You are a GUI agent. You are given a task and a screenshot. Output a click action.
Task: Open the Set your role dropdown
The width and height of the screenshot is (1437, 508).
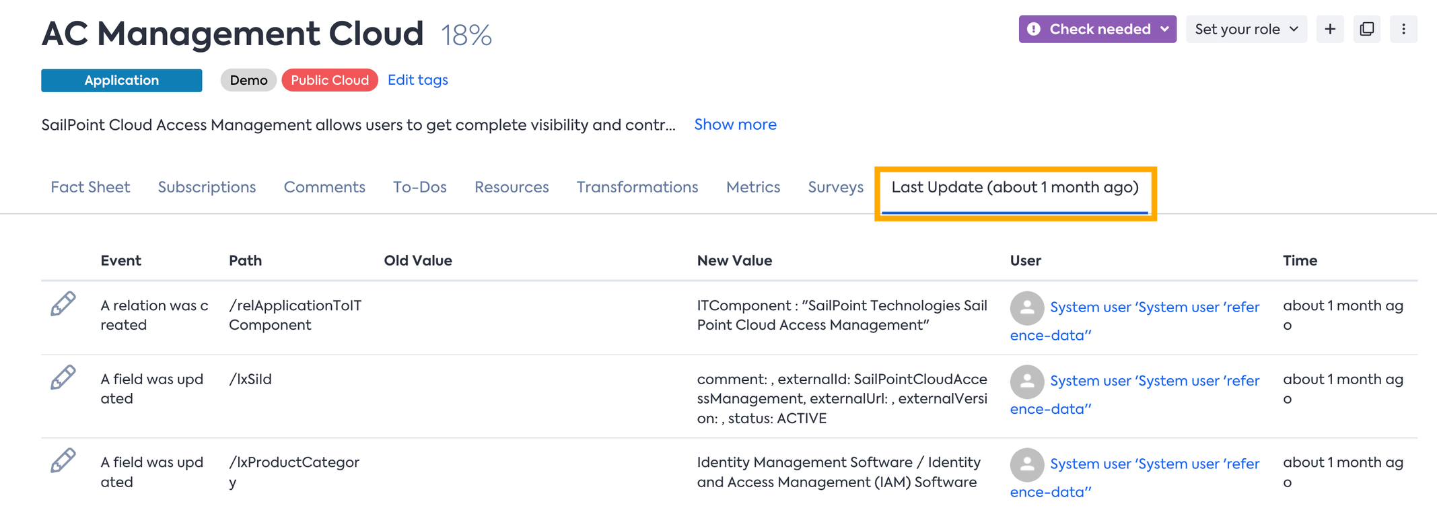coord(1247,29)
